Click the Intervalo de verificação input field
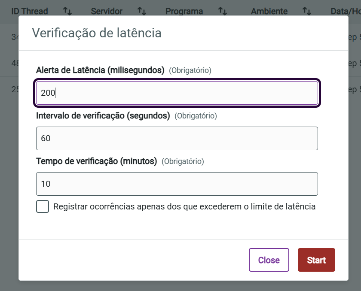 [177, 138]
